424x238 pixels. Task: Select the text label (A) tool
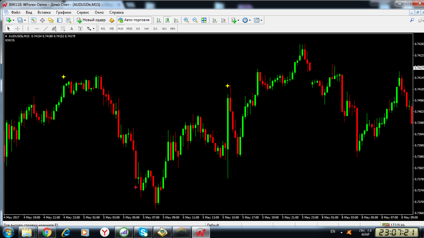(x=71, y=29)
